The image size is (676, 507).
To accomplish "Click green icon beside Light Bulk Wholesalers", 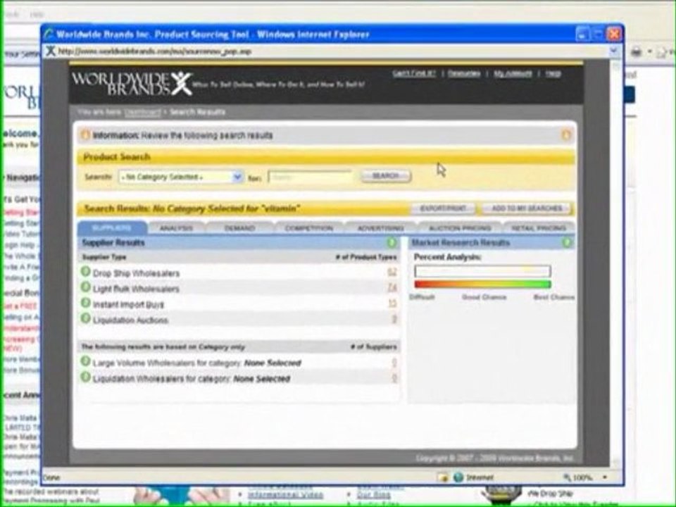I will [85, 287].
